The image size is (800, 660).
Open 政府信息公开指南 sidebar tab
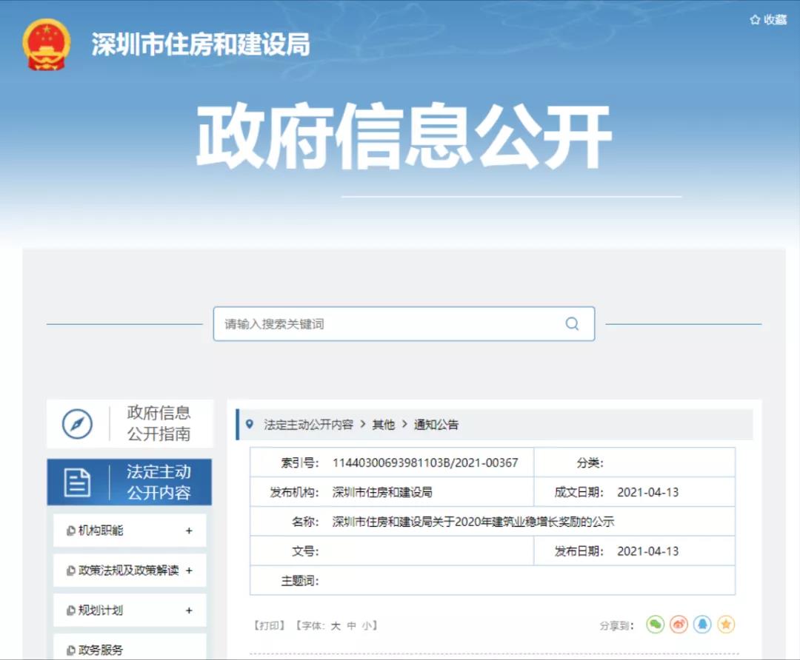159,423
